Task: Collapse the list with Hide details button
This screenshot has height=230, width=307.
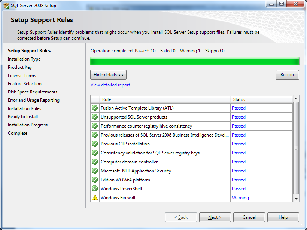Action: pyautogui.click(x=108, y=75)
